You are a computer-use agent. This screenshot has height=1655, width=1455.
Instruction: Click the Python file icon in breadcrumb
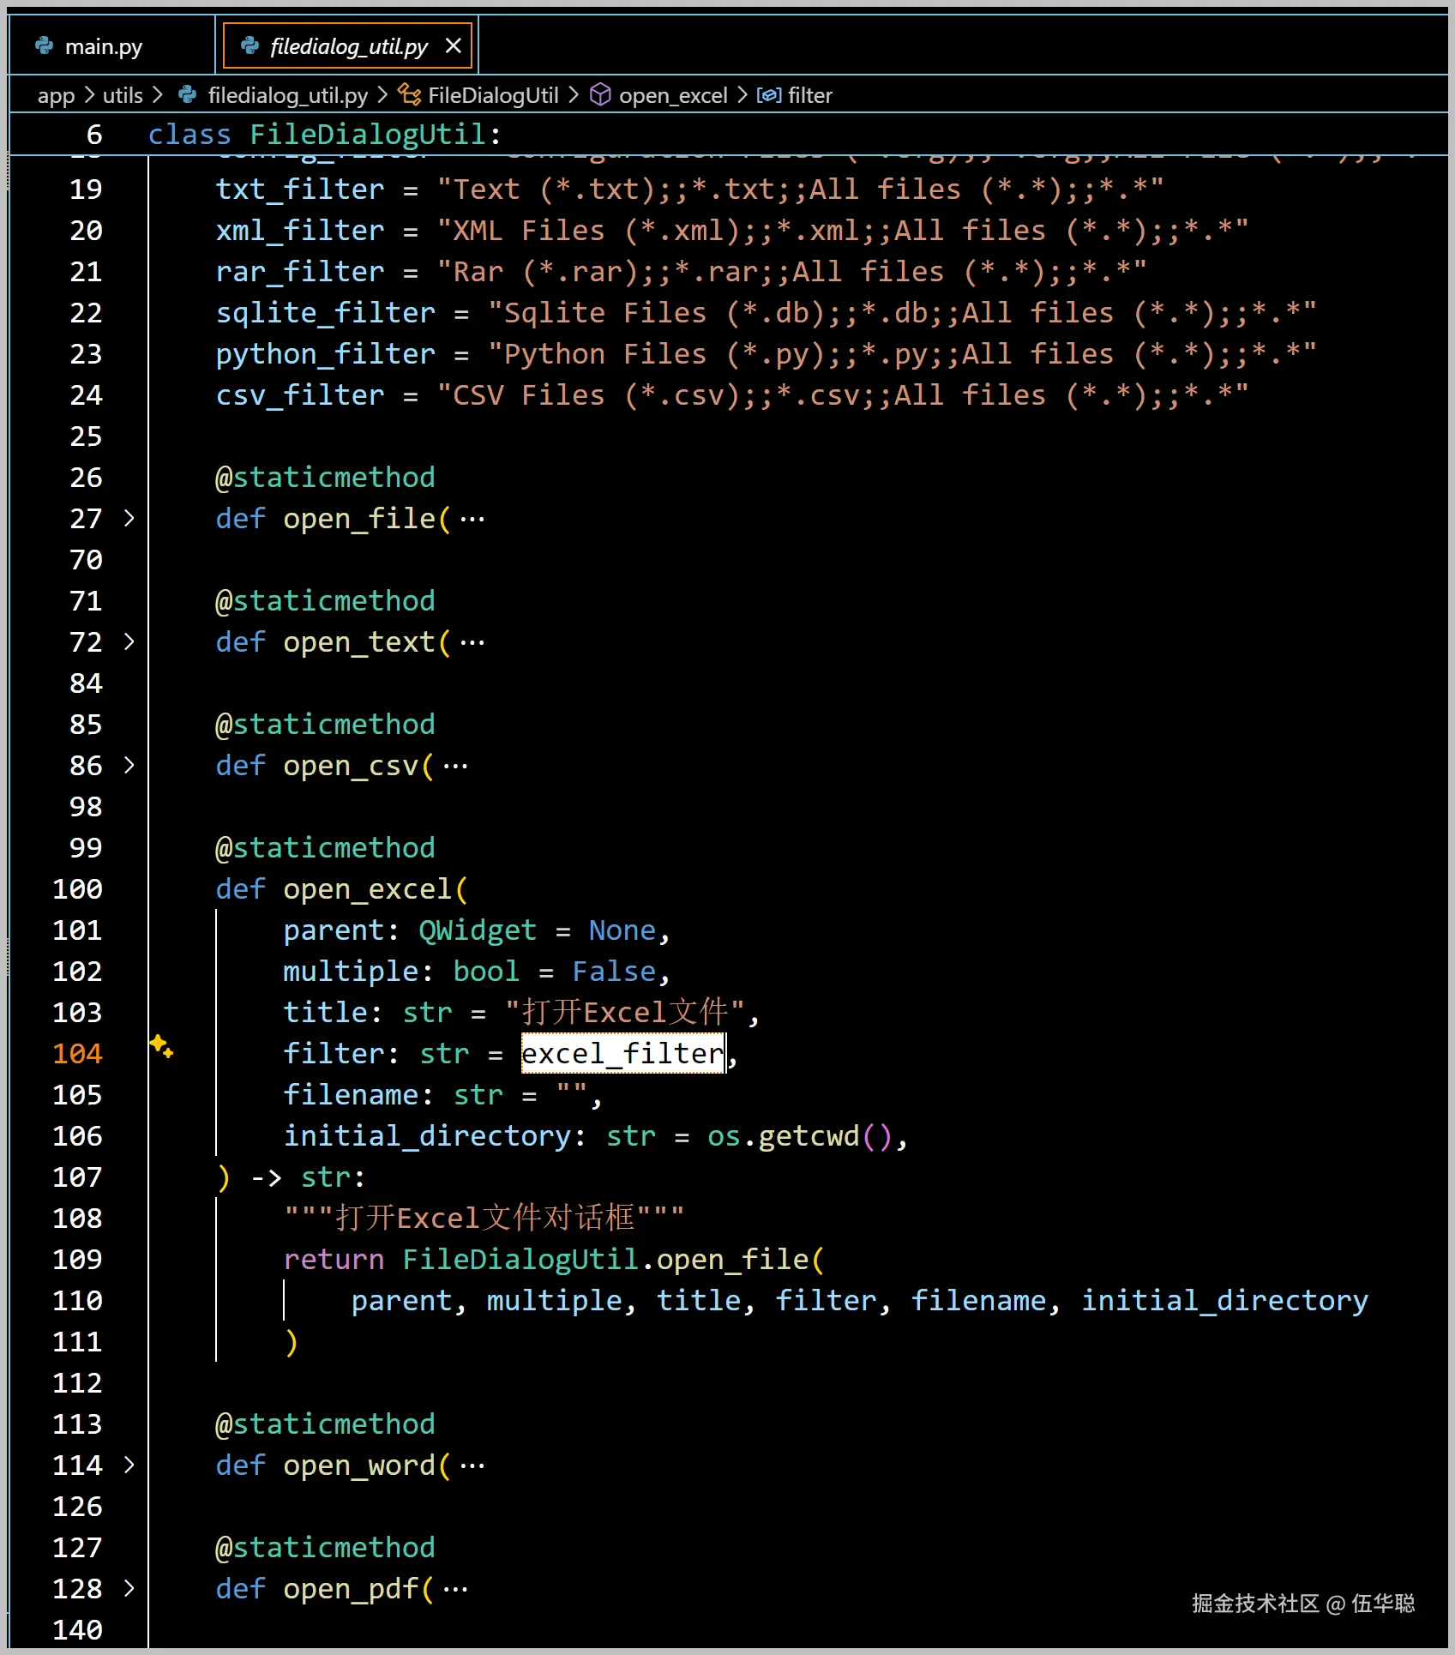pyautogui.click(x=187, y=95)
